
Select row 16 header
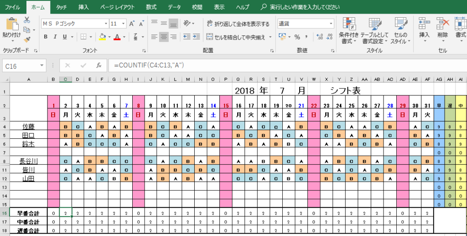[x=5, y=213]
